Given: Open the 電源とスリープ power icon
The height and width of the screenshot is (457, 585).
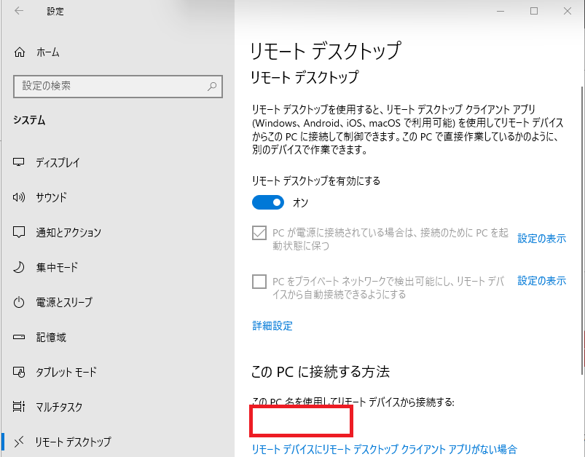Looking at the screenshot, I should tap(20, 302).
